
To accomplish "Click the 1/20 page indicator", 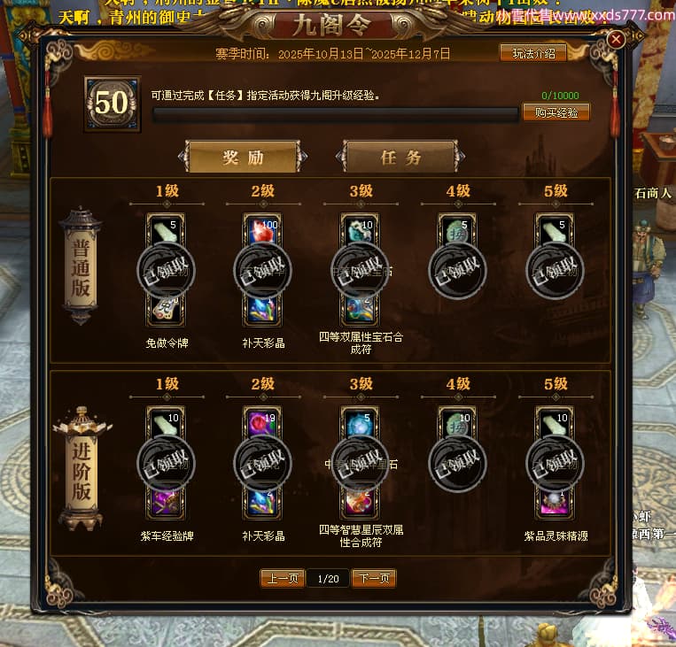I will click(x=328, y=579).
